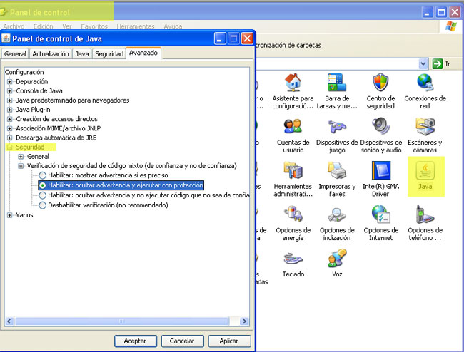This screenshot has height=352, width=464.
Task: Select Habilitar: mostrar advertencia si es preciso
Action: click(x=43, y=175)
